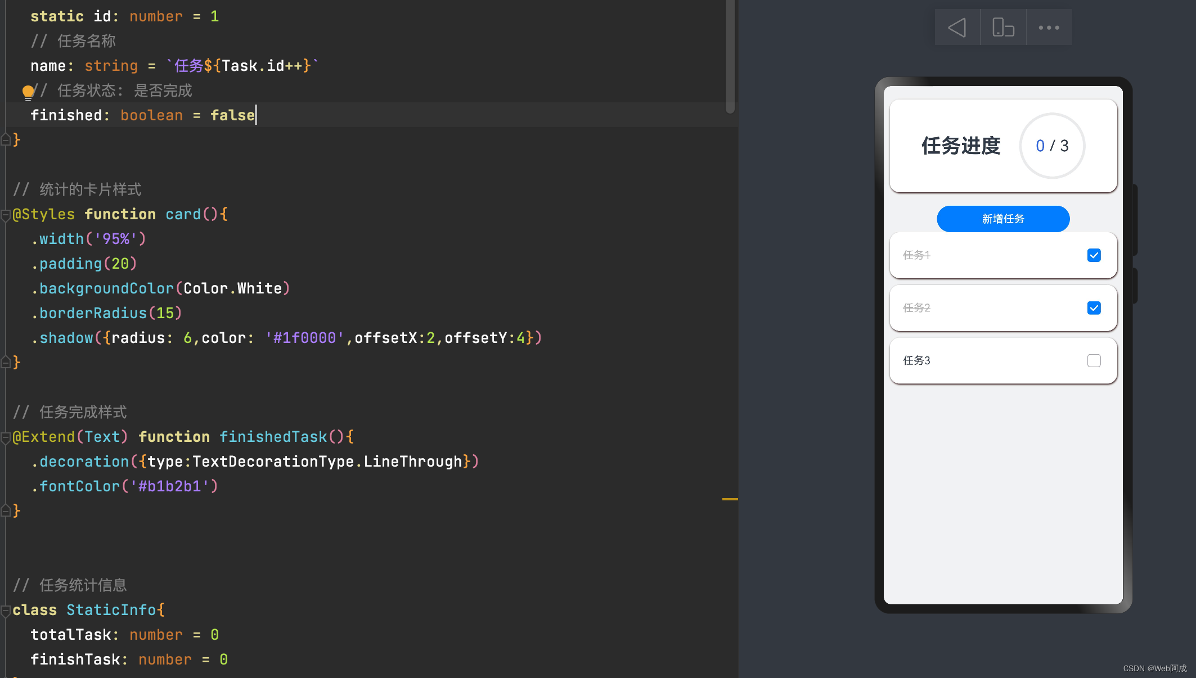Screen dimensions: 1196x678
Task: Click the back triangle icon in previewer
Action: point(957,28)
